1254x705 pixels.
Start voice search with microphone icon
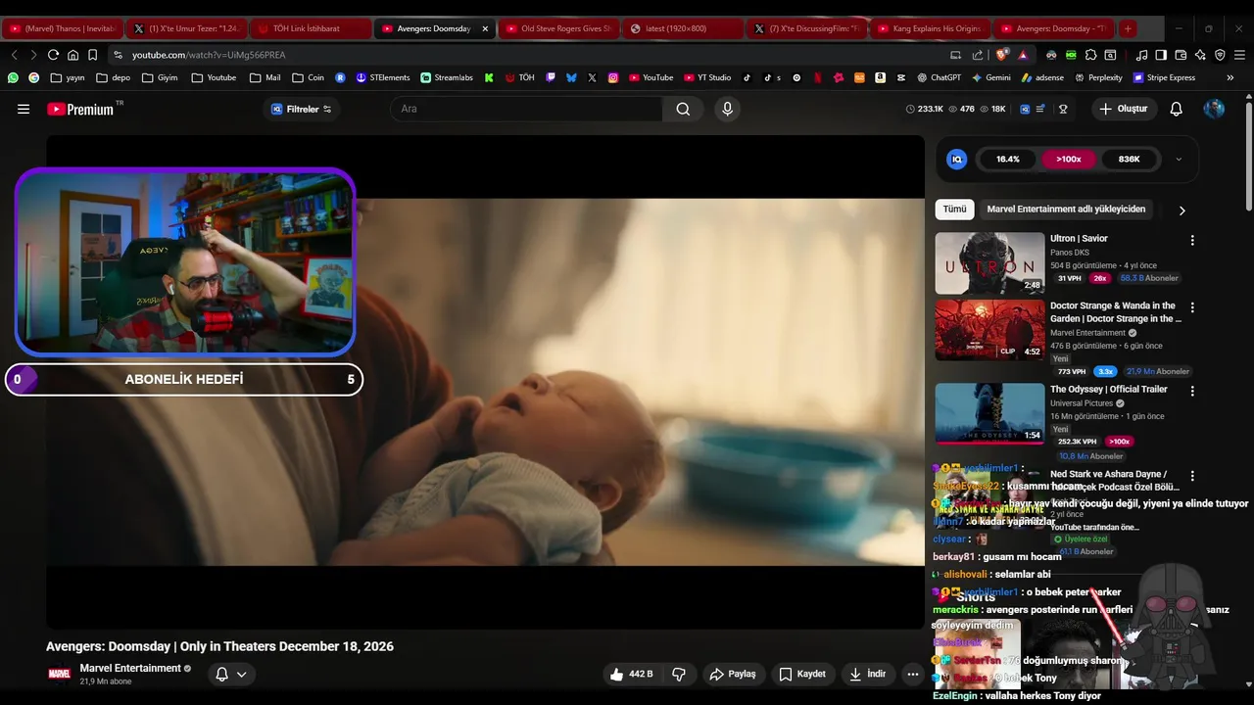727,109
